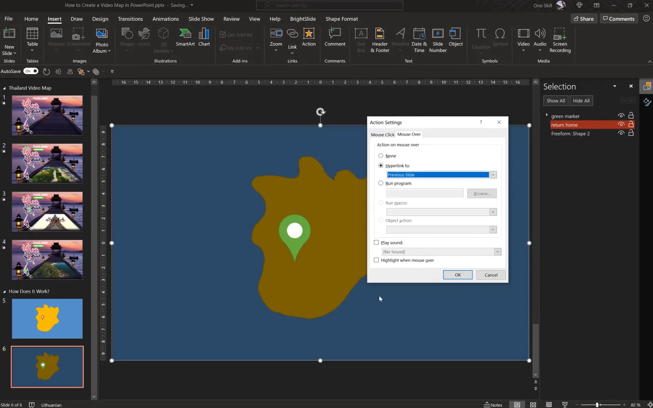
Task: Select the SmartArt icon
Action: point(185,38)
